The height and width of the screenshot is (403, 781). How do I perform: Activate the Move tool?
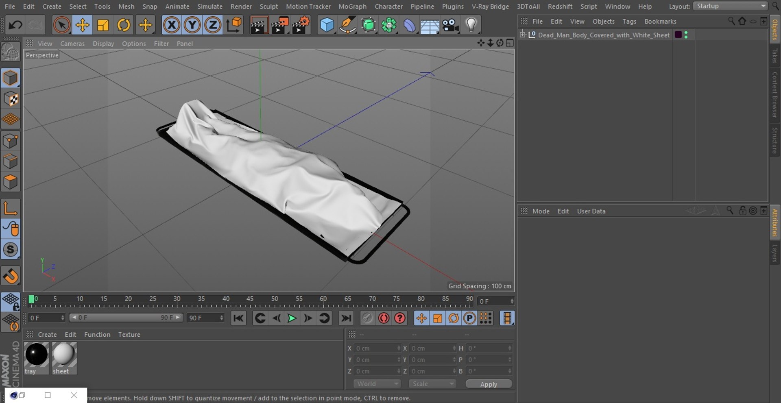click(x=82, y=25)
